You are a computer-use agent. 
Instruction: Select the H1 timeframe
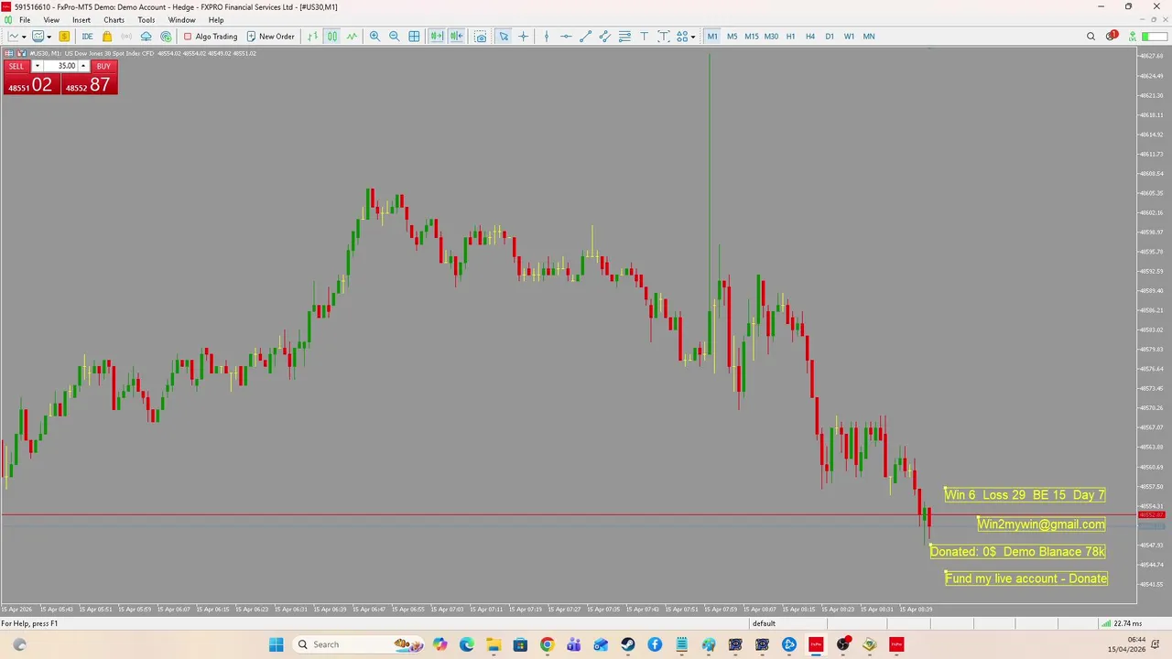click(x=790, y=37)
